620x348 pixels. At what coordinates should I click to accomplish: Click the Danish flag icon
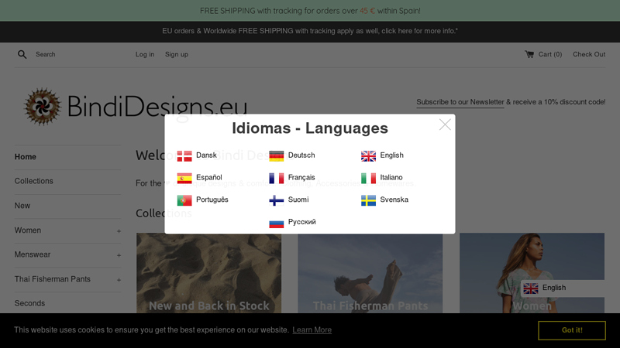click(x=184, y=156)
